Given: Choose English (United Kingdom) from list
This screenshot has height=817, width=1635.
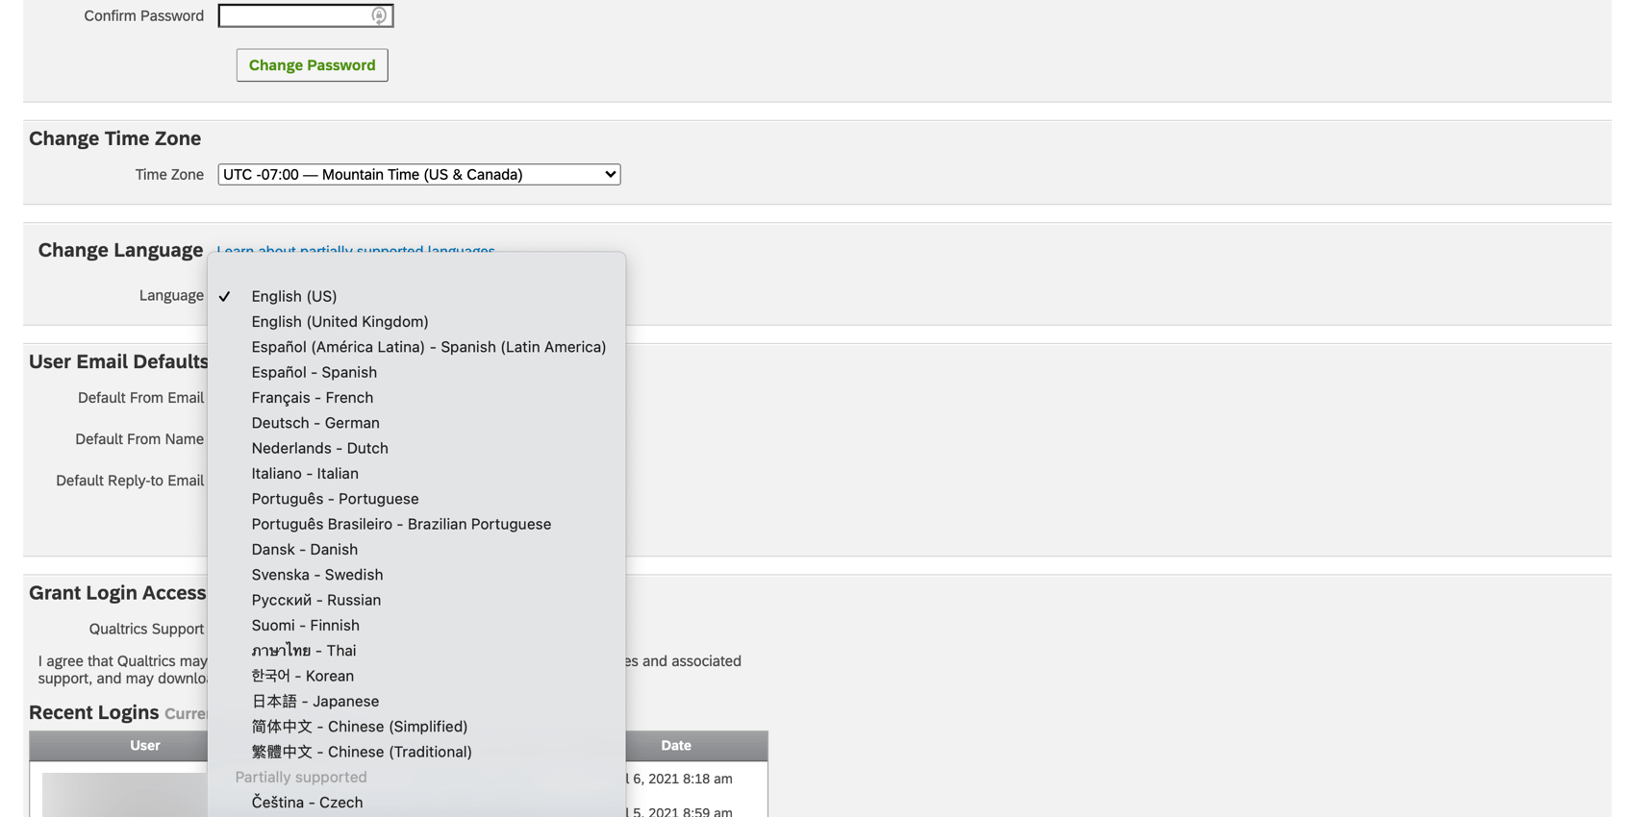Looking at the screenshot, I should (x=340, y=321).
